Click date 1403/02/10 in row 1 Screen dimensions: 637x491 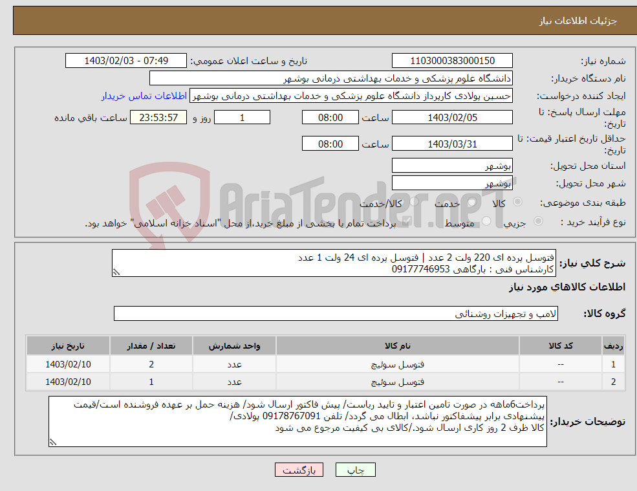pos(69,364)
